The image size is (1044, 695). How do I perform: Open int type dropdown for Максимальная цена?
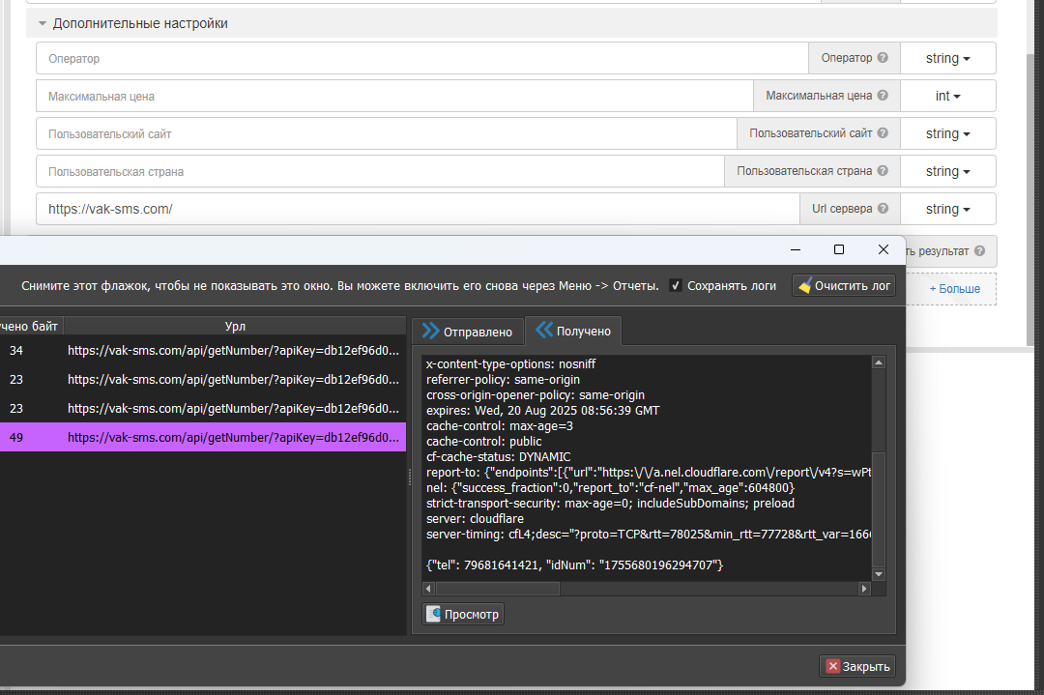tap(946, 96)
